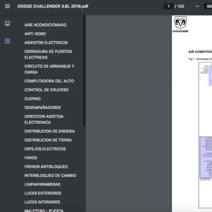Open DISTRIBUCION DE ENERGIA bookmark
Viewport: 212px width, 212px height.
pos(49,131)
